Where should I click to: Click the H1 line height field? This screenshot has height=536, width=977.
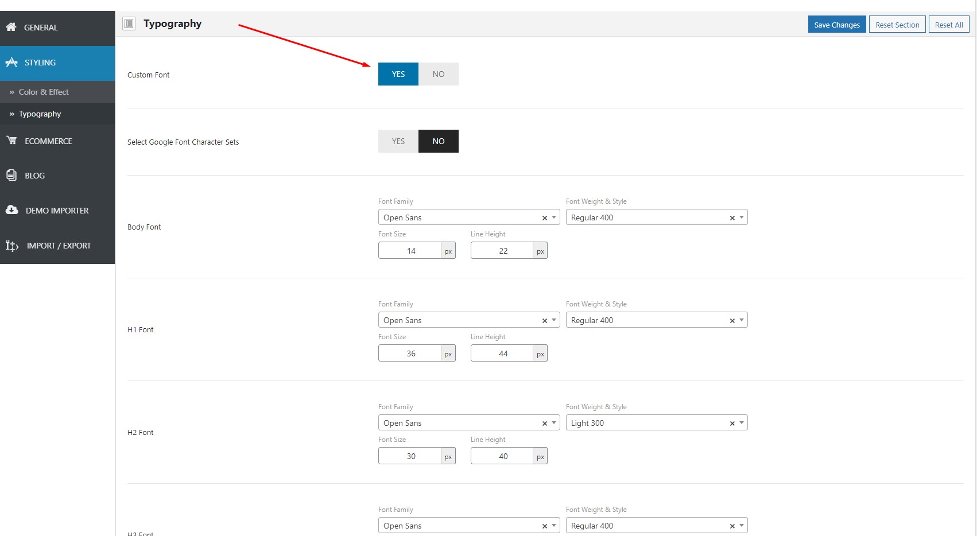(503, 354)
